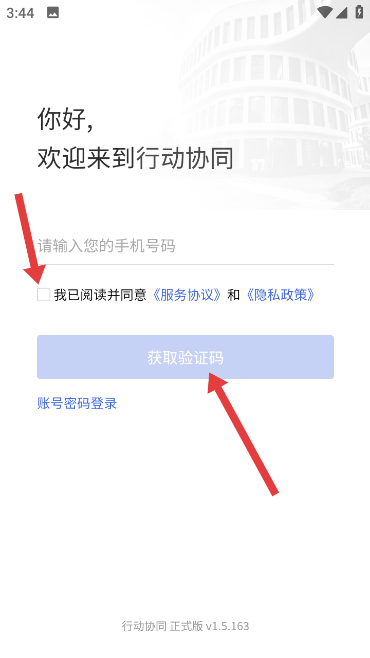Click the divider line under the phone field
The image size is (370, 658).
186,265
